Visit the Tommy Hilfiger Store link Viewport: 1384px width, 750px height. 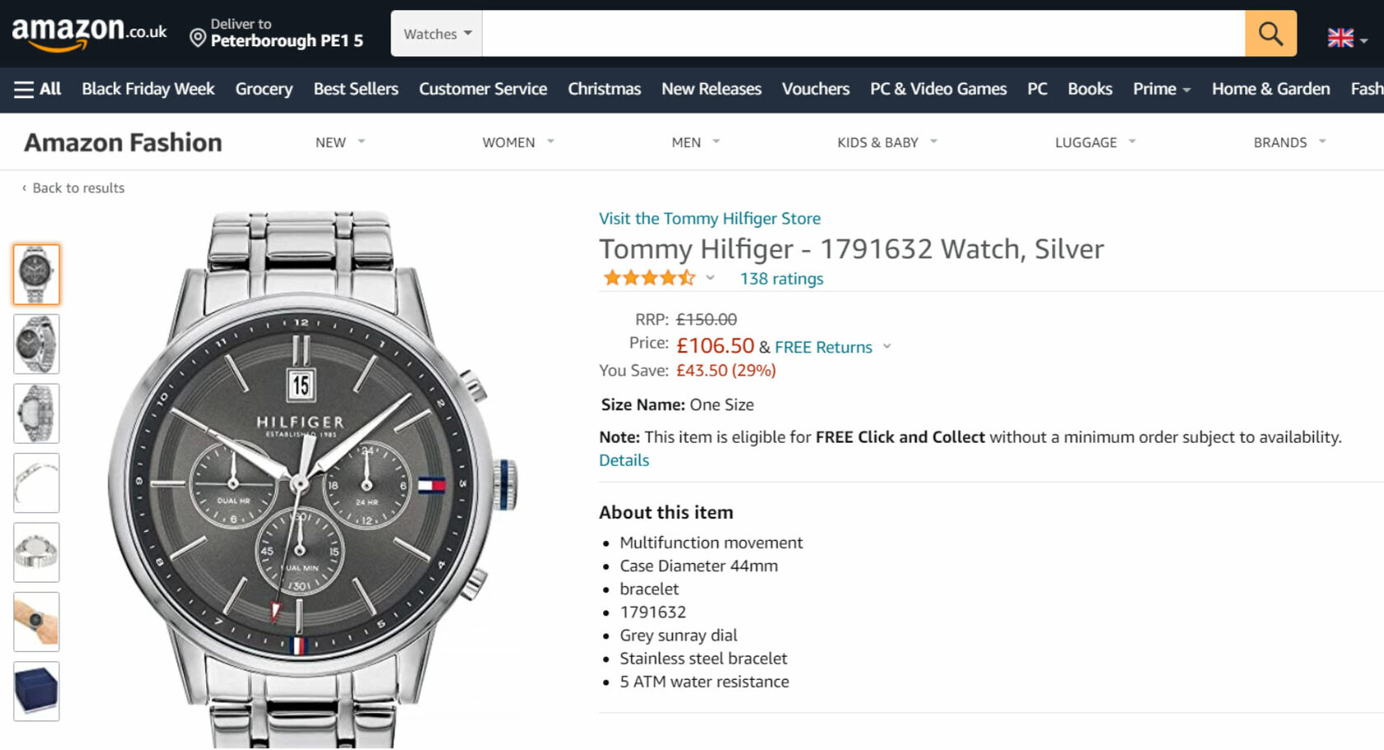click(709, 218)
